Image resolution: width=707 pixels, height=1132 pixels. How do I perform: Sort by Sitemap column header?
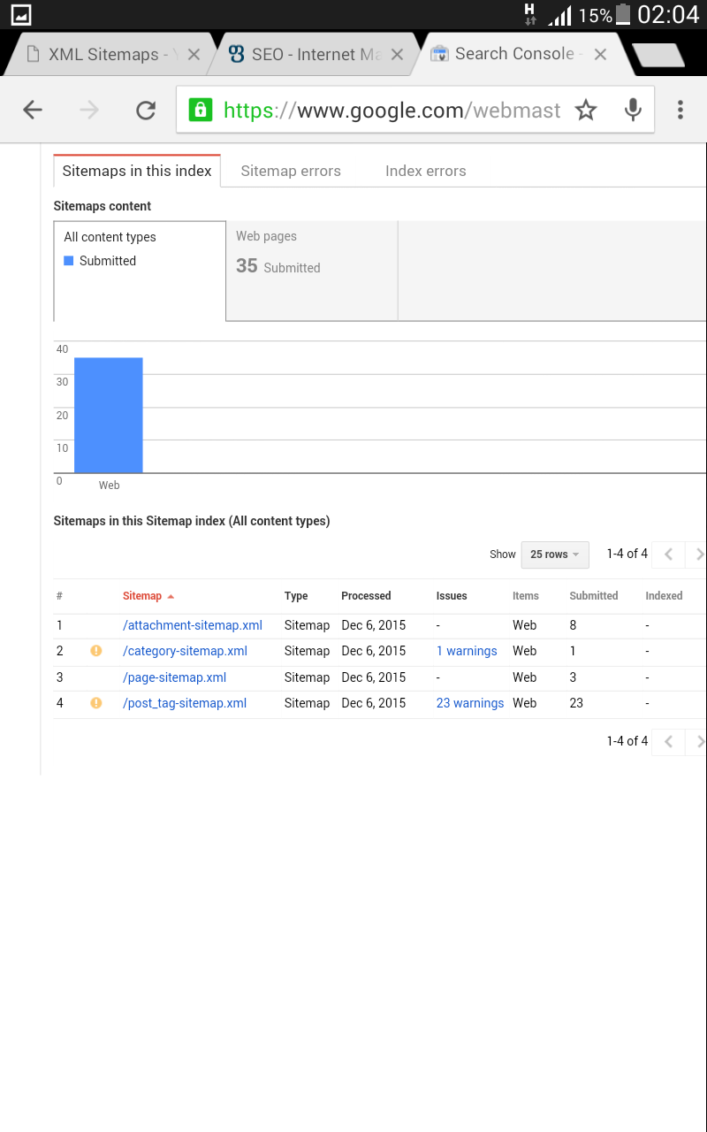click(x=142, y=596)
